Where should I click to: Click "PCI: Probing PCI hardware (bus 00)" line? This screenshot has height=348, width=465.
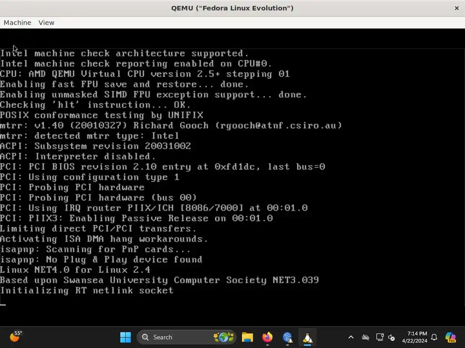pyautogui.click(x=98, y=198)
